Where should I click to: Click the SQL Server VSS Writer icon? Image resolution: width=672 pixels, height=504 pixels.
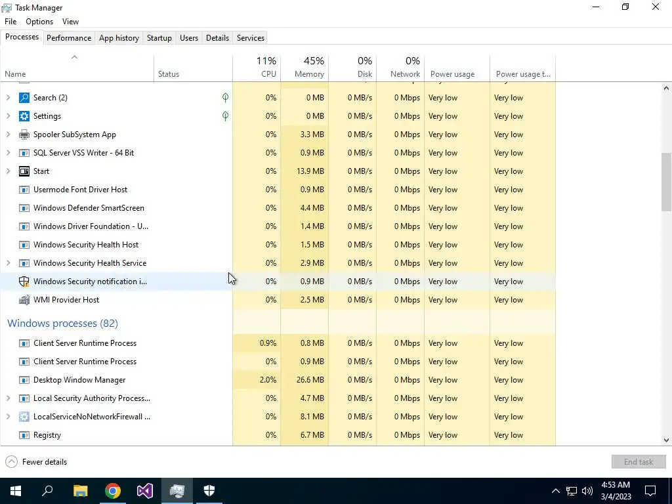pyautogui.click(x=24, y=153)
